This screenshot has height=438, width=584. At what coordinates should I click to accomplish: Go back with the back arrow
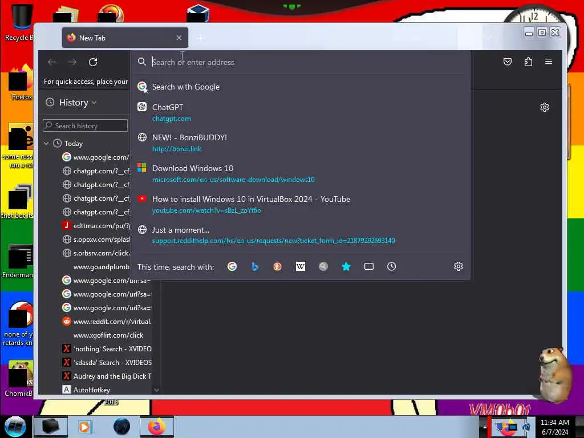pyautogui.click(x=52, y=62)
